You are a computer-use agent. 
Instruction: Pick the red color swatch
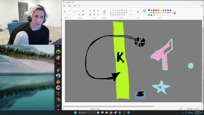tap(156, 10)
